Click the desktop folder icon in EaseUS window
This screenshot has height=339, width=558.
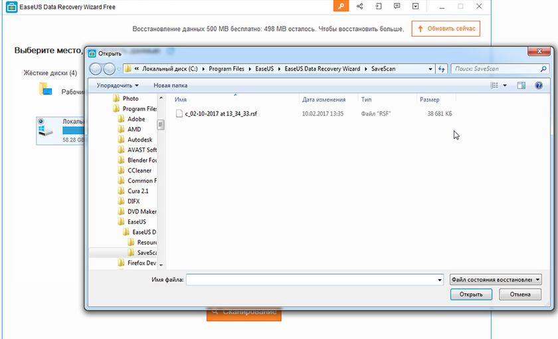[x=45, y=89]
